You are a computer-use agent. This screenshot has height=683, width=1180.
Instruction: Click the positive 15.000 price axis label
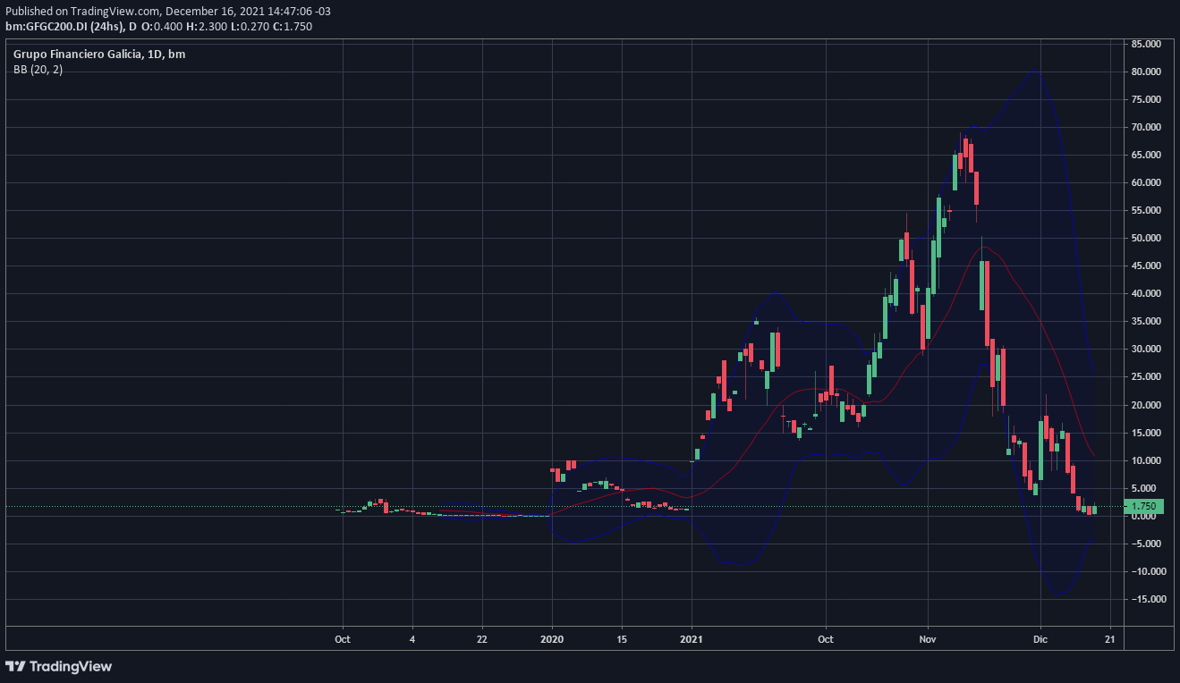click(x=1147, y=433)
